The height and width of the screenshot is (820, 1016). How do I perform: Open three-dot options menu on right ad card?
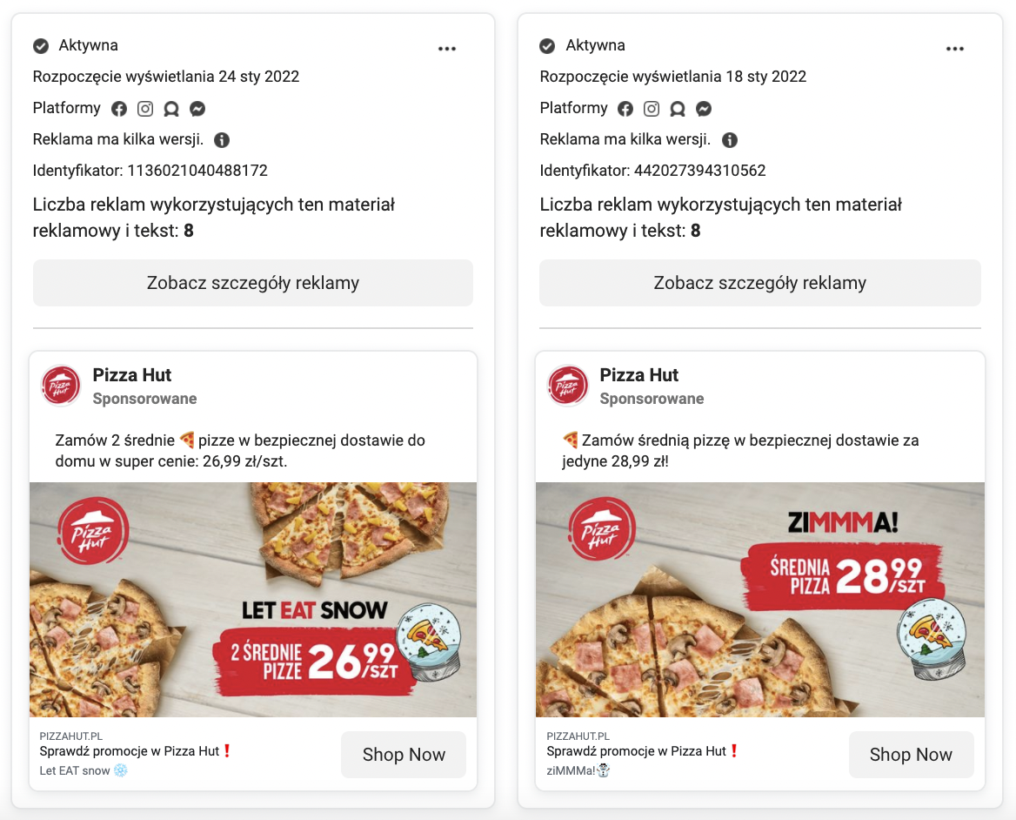(954, 49)
